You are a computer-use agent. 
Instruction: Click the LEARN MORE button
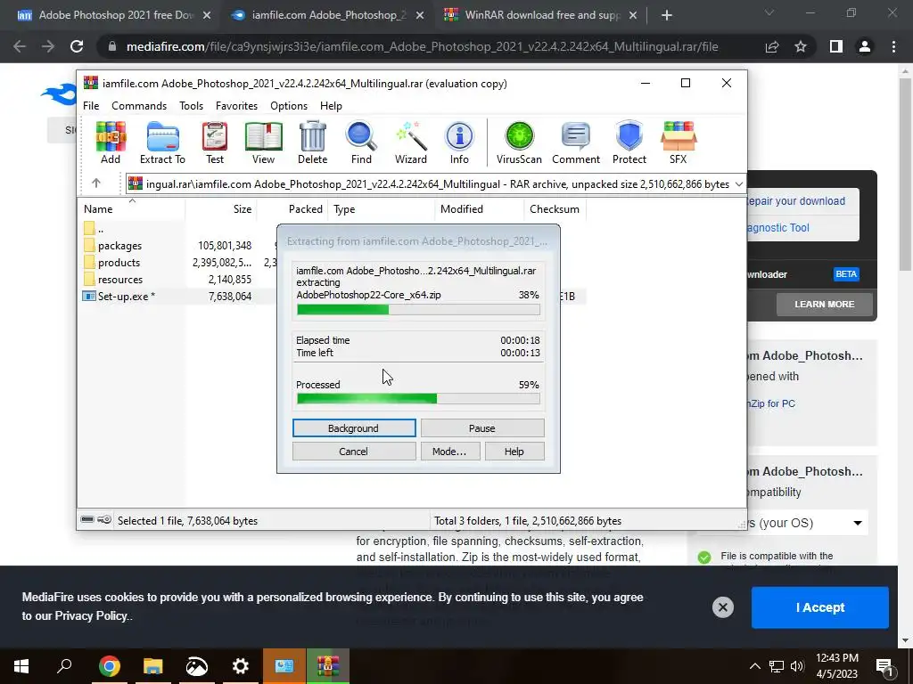click(x=824, y=305)
